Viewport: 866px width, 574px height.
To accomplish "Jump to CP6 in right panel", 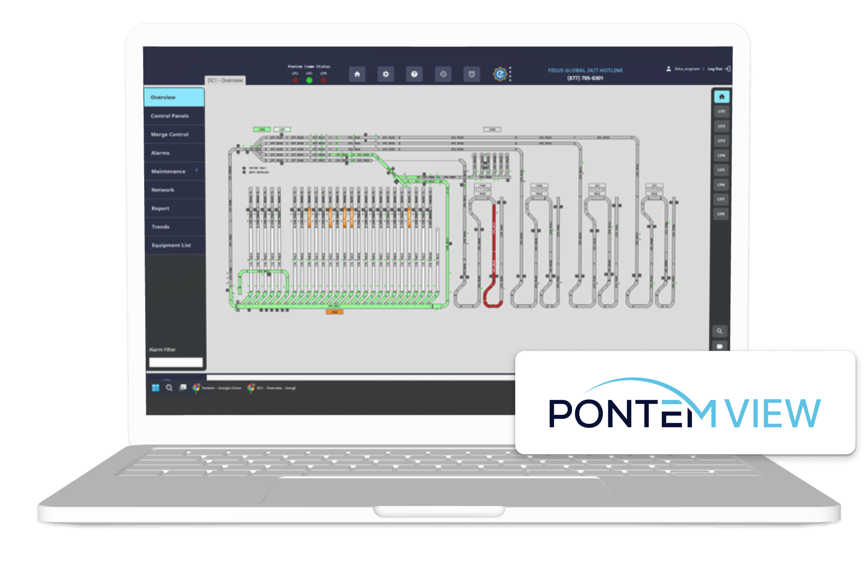I will [x=721, y=185].
